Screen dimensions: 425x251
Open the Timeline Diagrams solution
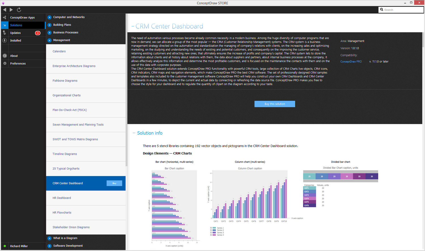click(86, 154)
